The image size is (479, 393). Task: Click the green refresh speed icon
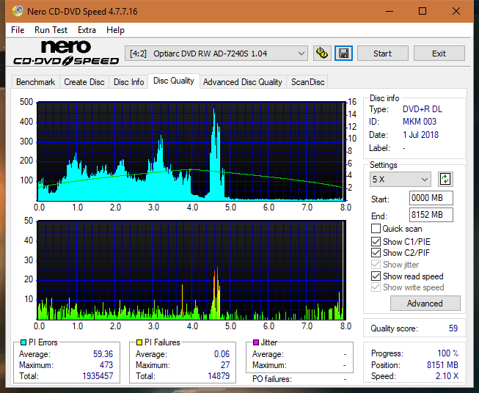(445, 179)
